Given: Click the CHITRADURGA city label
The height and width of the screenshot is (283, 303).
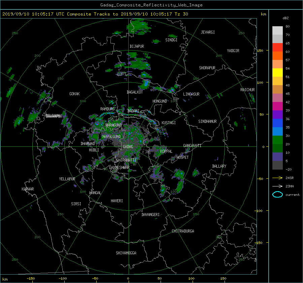Looking at the screenshot, I should pos(183,231).
